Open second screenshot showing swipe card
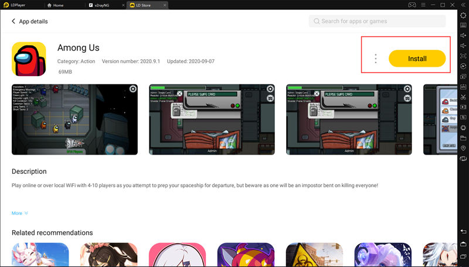 [x=212, y=119]
